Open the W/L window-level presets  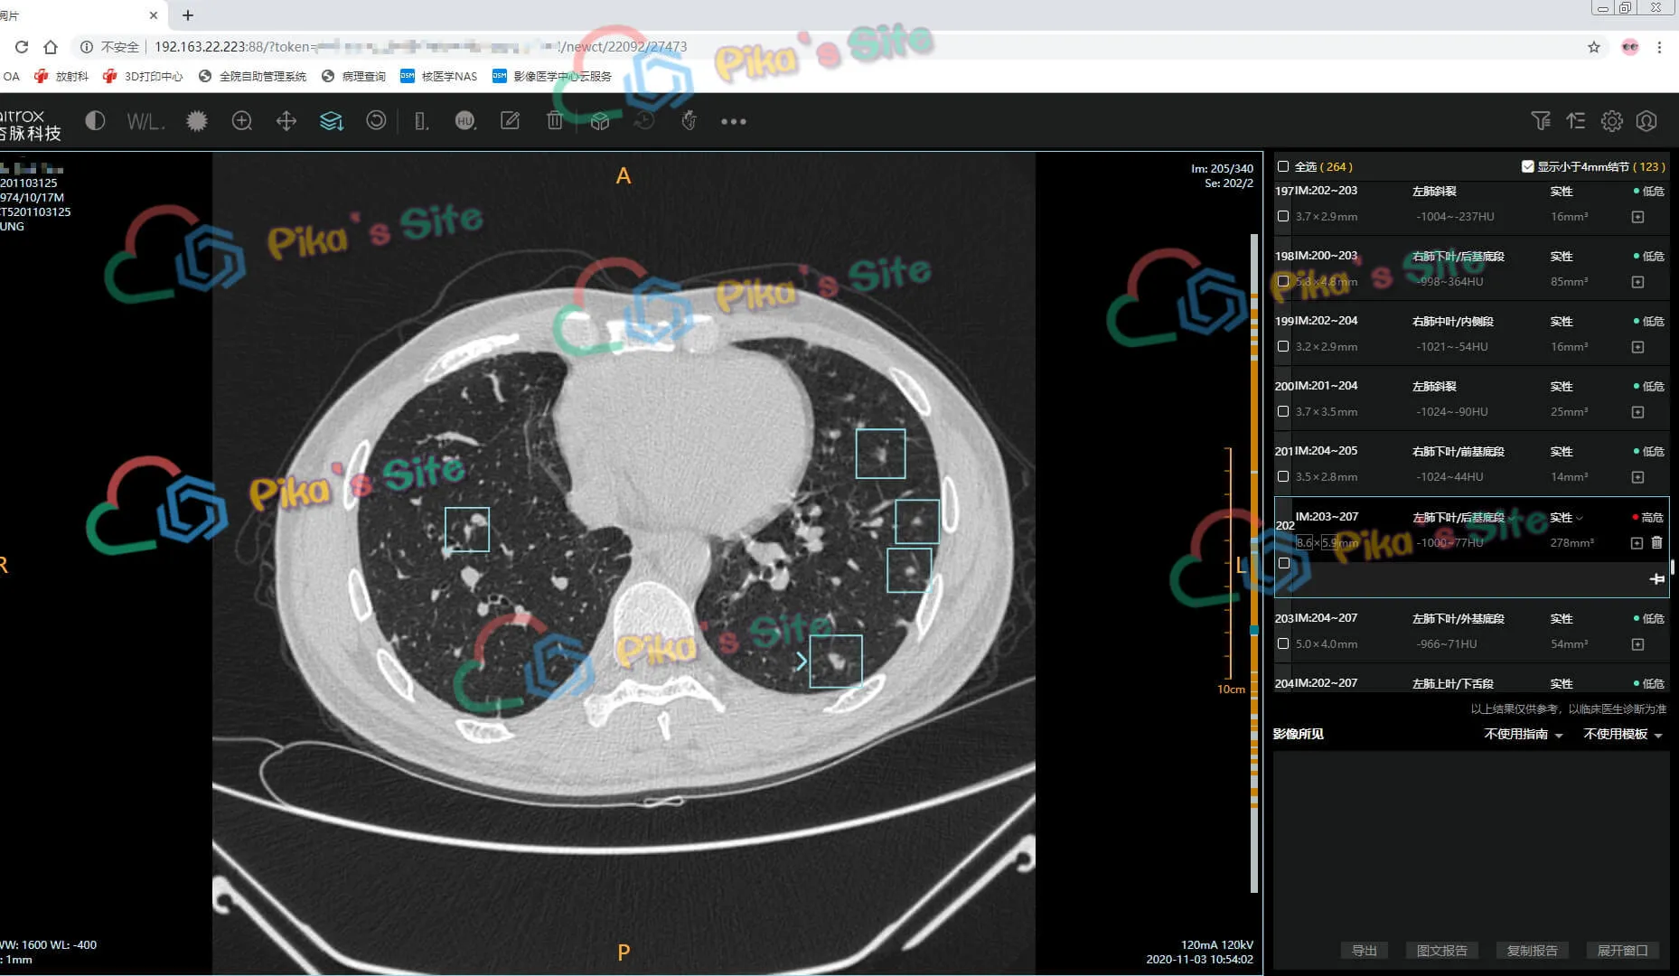coord(145,121)
